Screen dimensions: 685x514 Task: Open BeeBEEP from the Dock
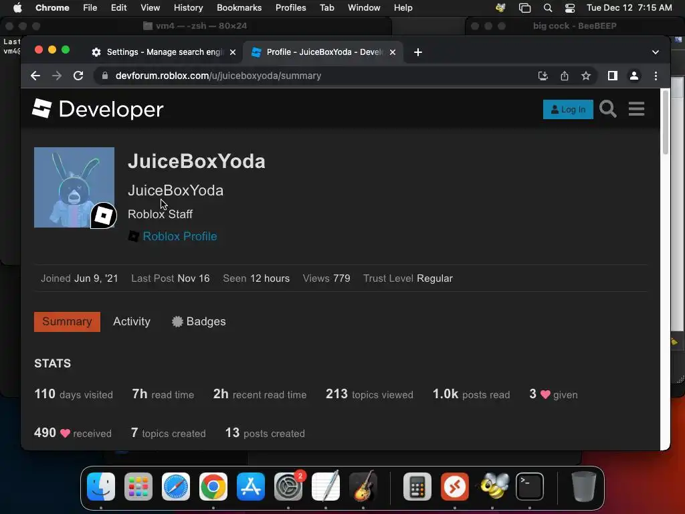pos(492,487)
